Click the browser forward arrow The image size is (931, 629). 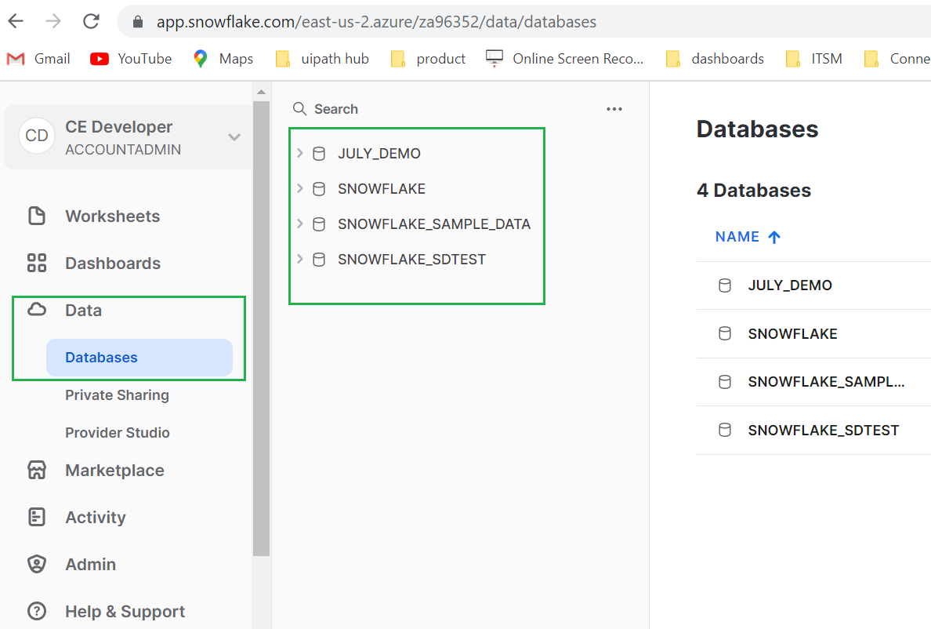53,21
